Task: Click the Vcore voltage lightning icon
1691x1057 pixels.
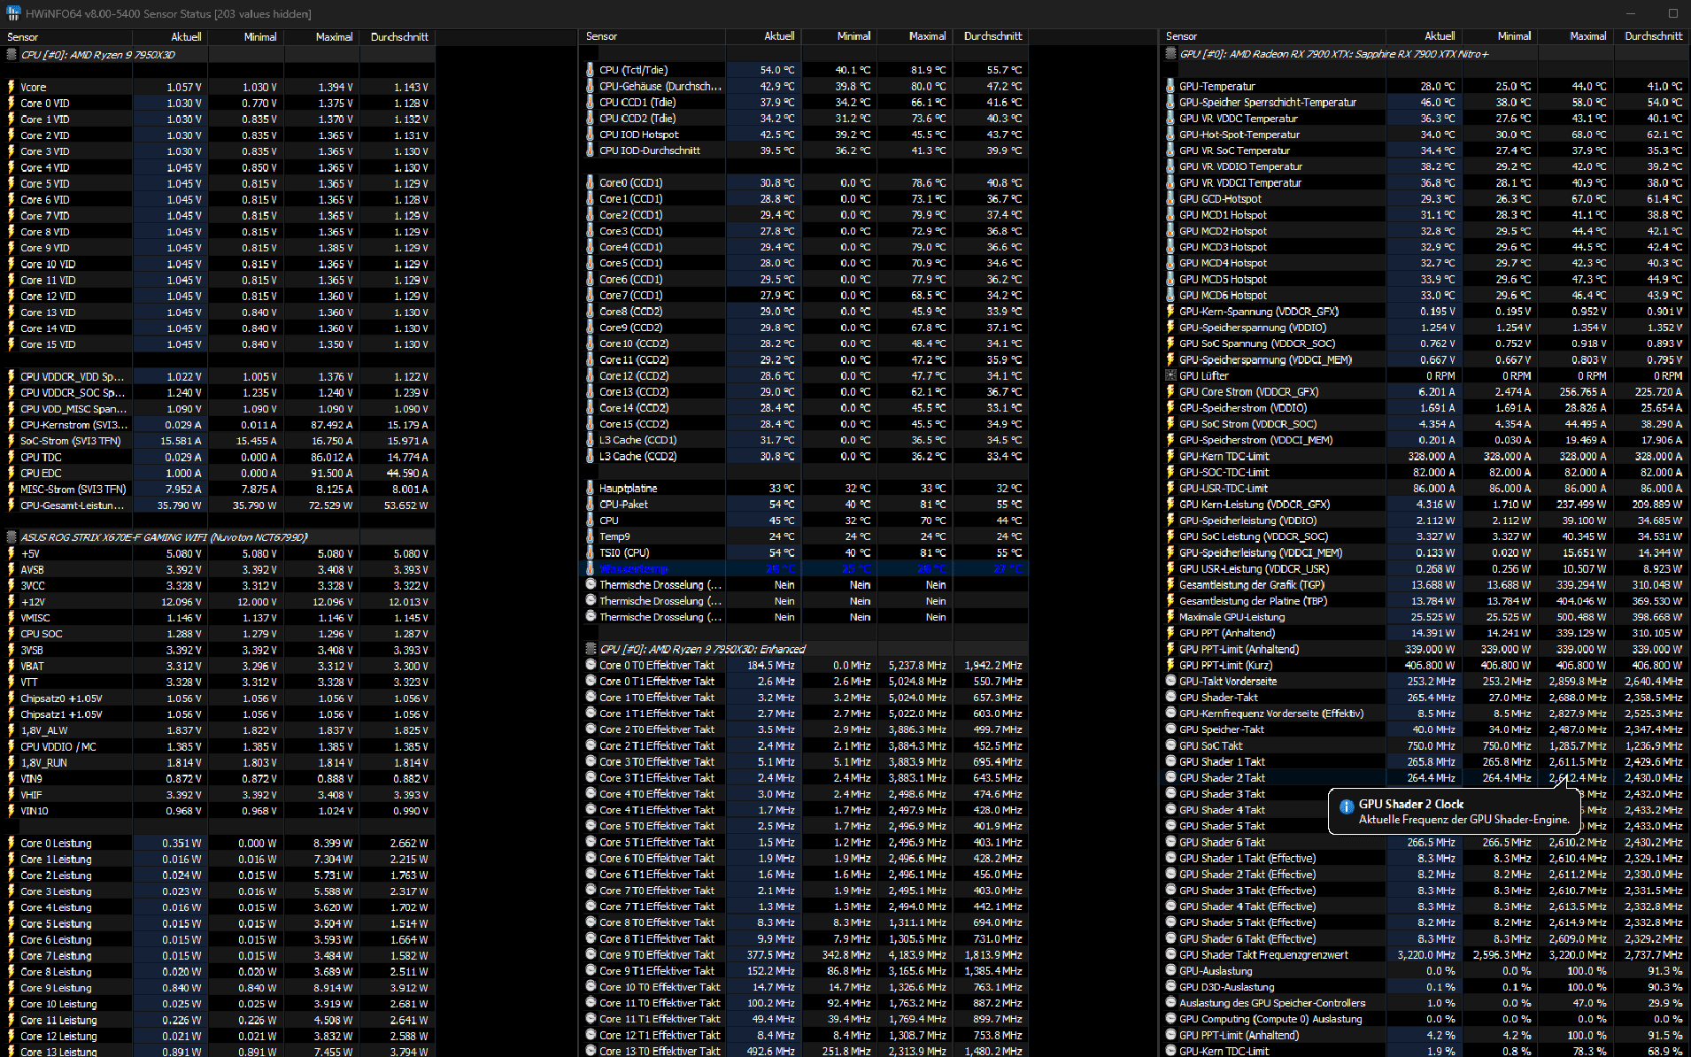Action: click(x=11, y=87)
